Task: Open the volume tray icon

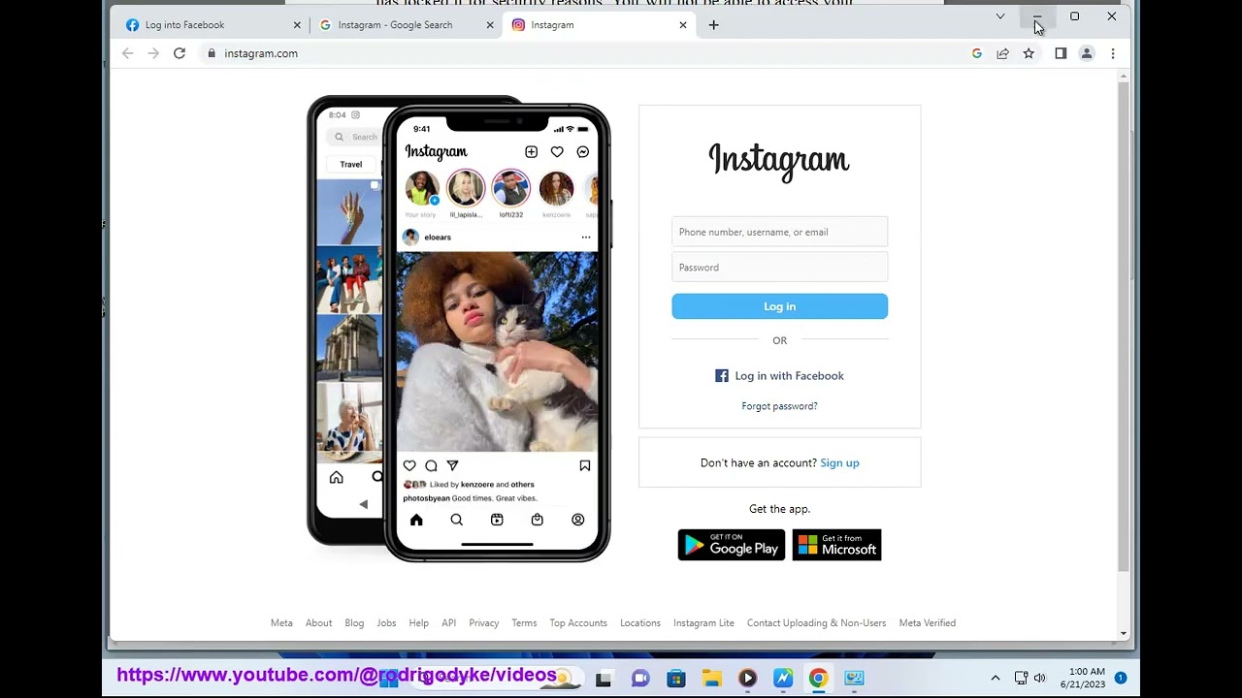Action: 1040,679
